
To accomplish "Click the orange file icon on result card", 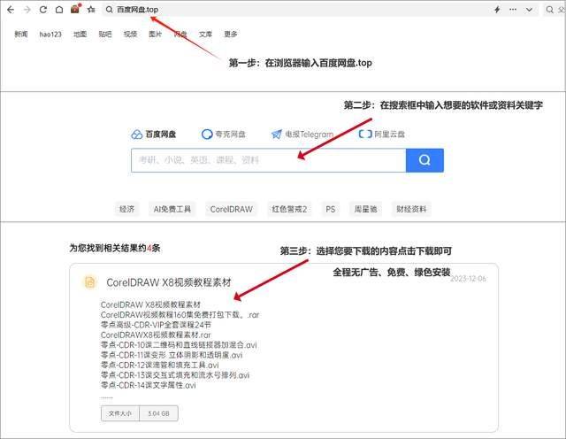I will 89,282.
